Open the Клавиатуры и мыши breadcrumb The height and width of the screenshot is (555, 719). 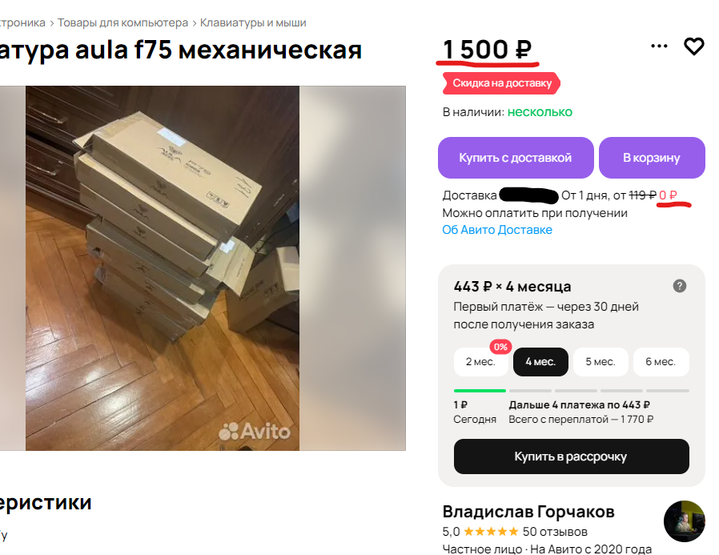pyautogui.click(x=253, y=22)
